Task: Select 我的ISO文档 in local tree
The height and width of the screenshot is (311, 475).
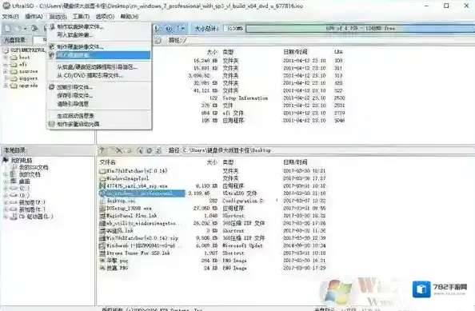Action: click(x=34, y=167)
